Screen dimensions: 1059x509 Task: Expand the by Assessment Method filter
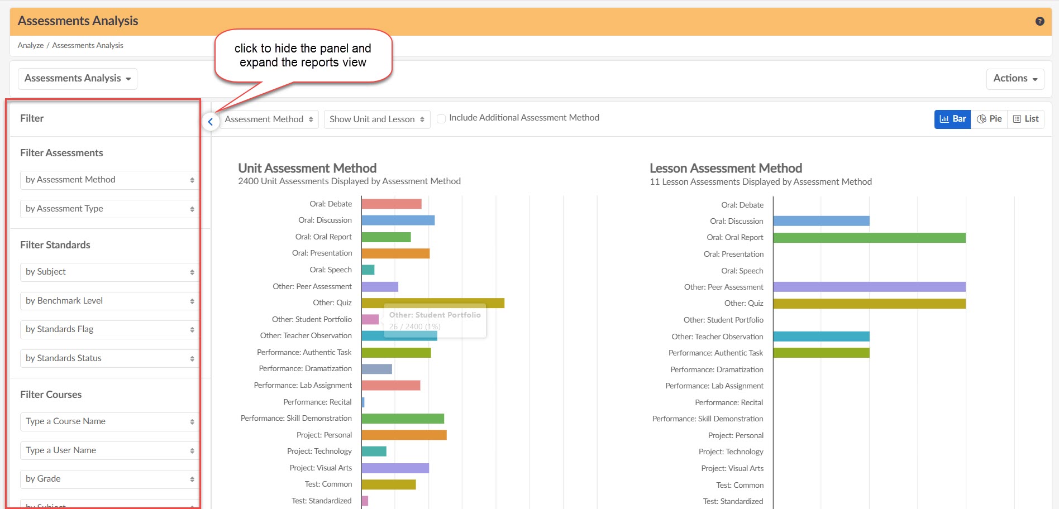point(109,180)
